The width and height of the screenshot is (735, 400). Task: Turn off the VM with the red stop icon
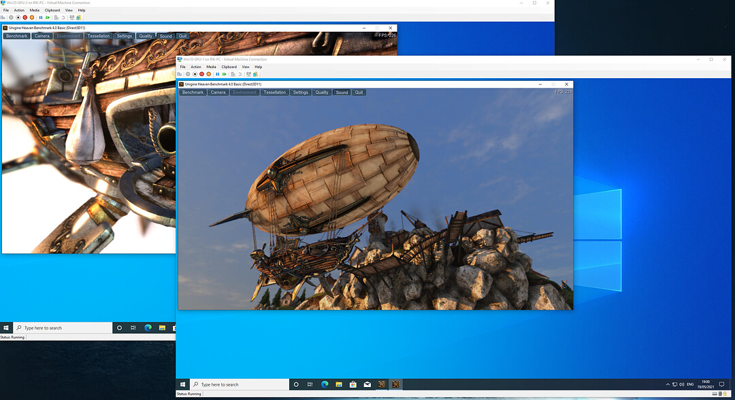click(x=201, y=73)
